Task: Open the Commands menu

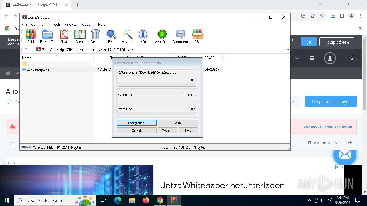Action: pyautogui.click(x=40, y=25)
